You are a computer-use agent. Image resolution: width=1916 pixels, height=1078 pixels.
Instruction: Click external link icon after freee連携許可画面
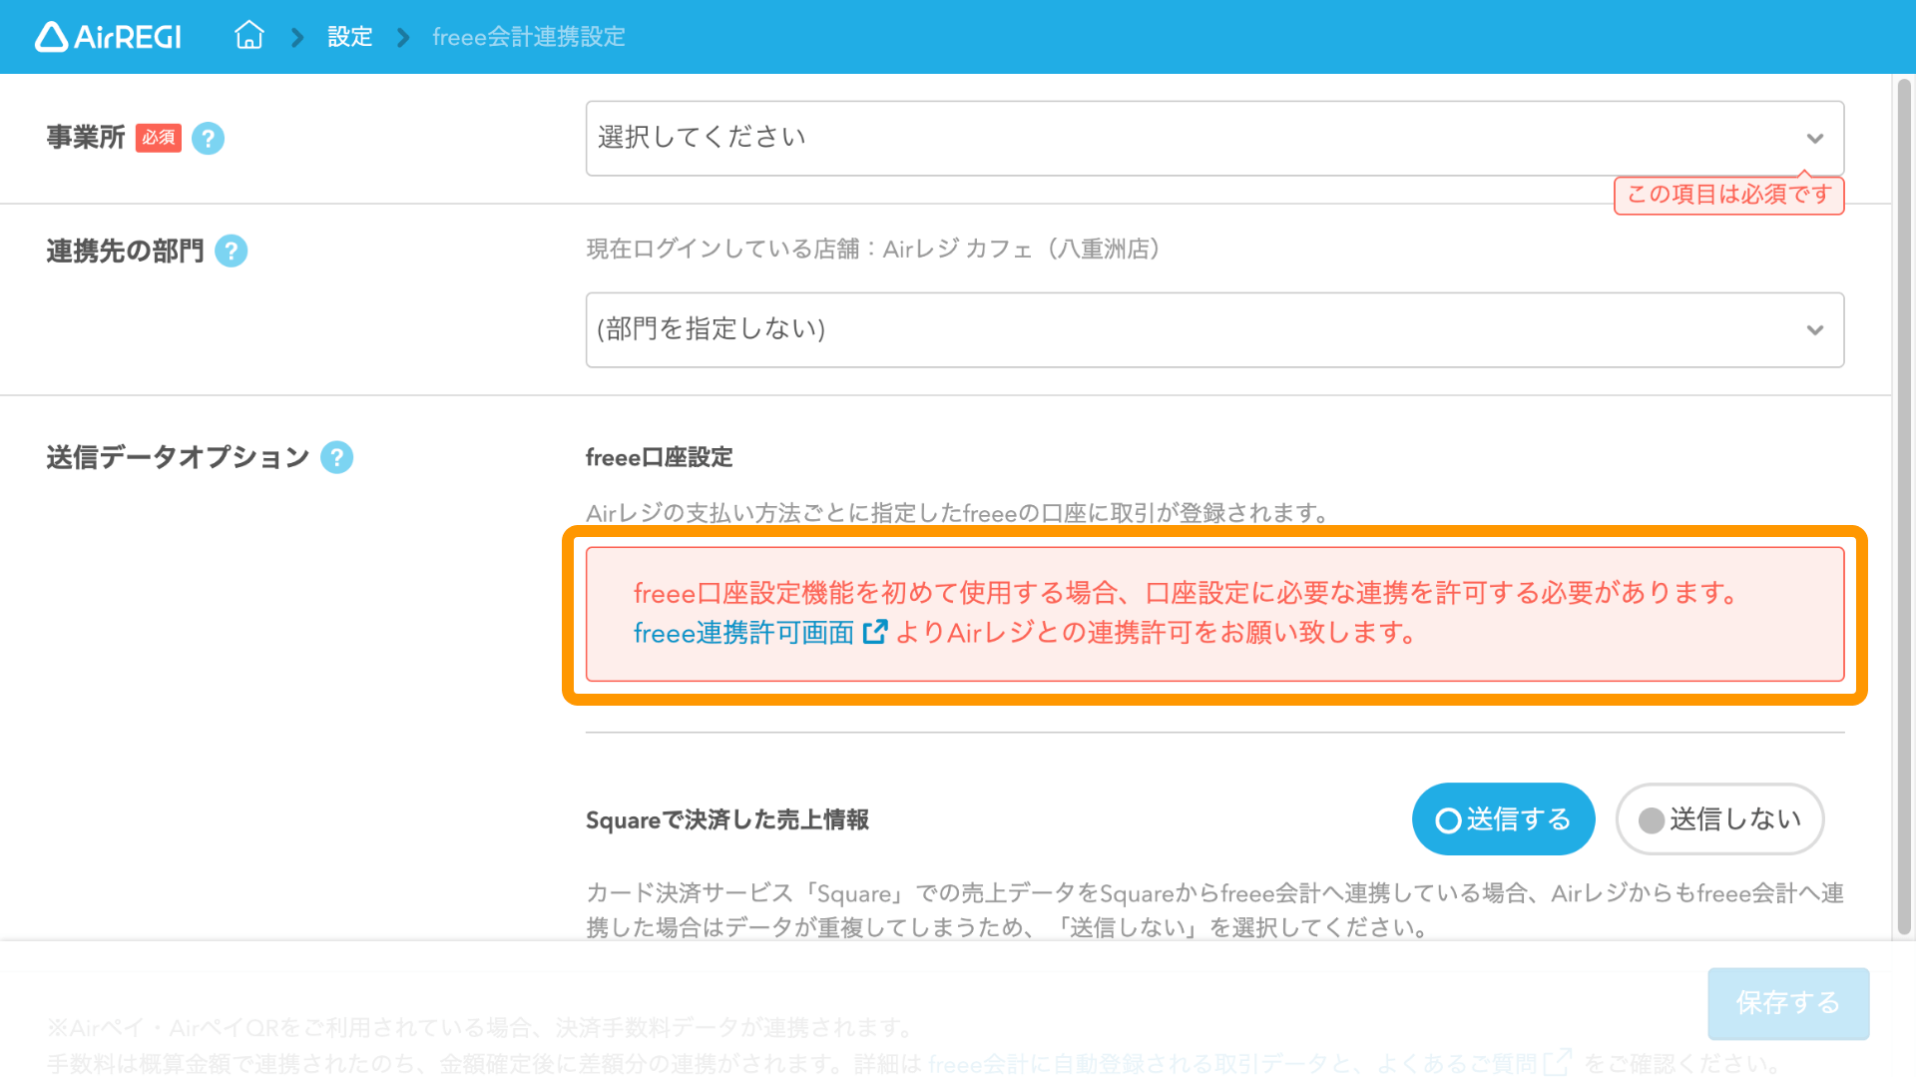click(874, 632)
